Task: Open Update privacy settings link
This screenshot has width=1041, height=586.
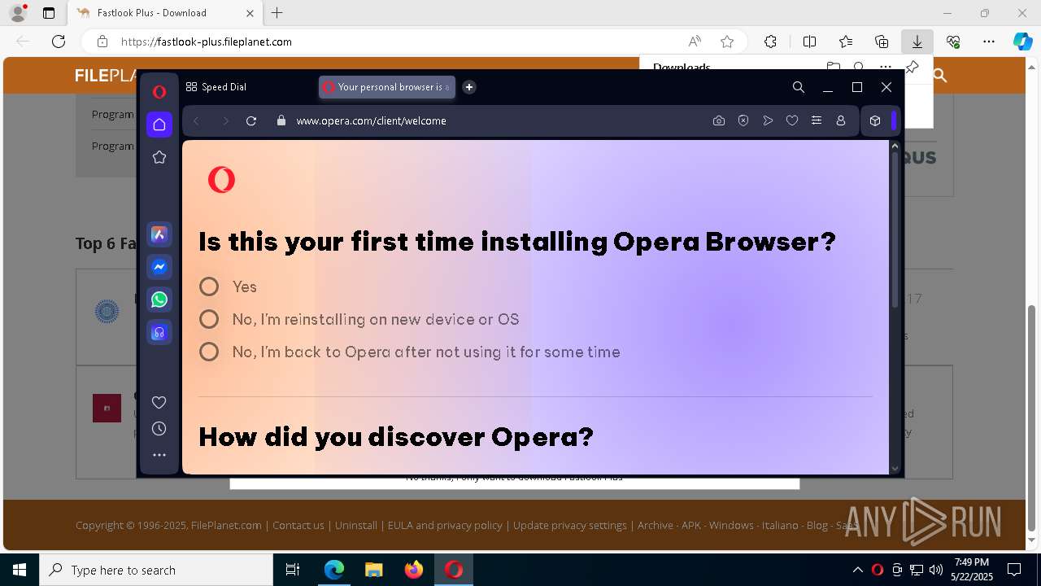Action: (569, 525)
